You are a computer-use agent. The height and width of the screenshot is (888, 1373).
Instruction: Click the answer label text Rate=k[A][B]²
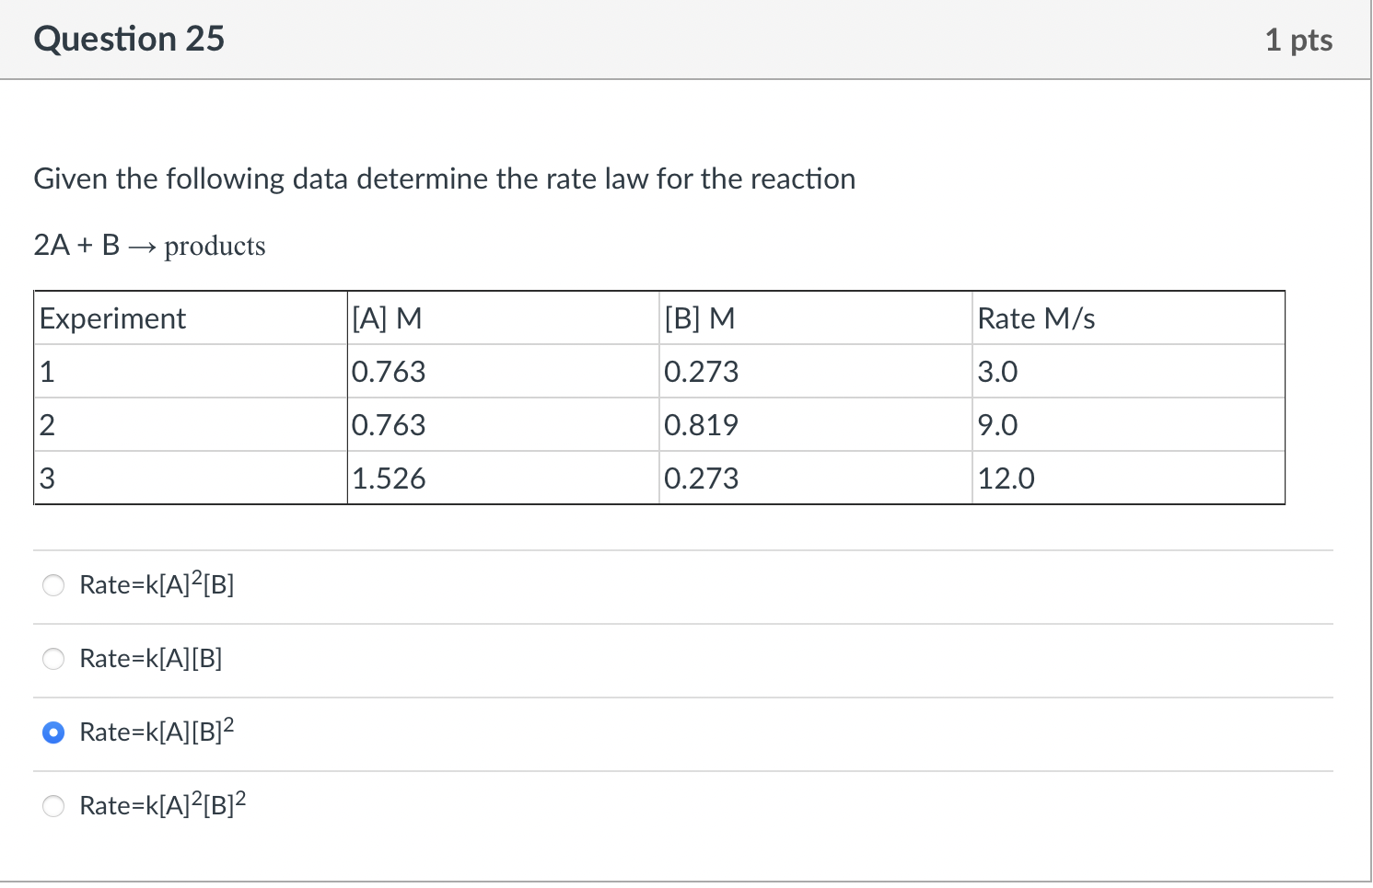[157, 731]
